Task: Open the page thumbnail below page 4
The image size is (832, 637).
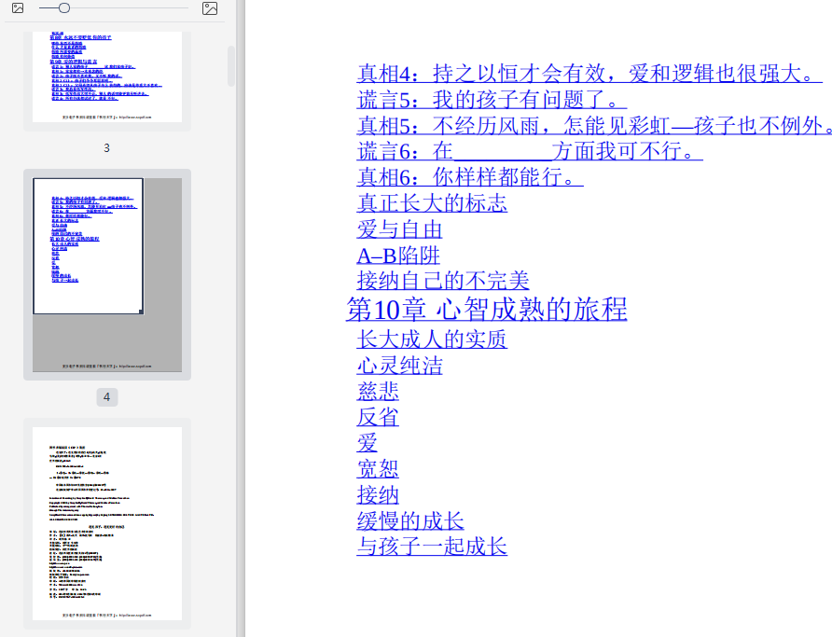Action: 107,523
